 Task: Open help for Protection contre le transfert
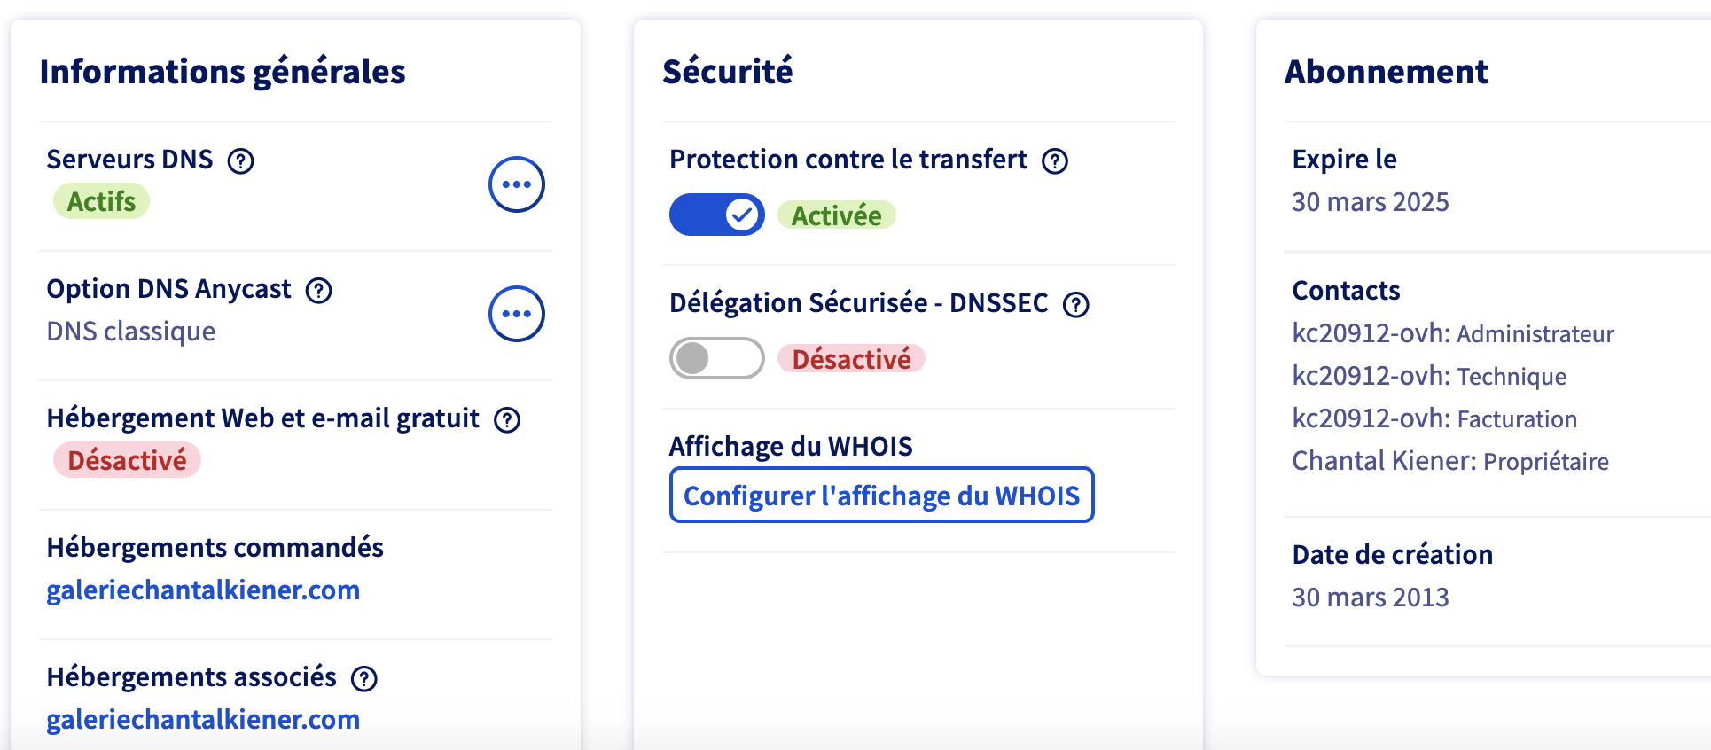point(1055,160)
